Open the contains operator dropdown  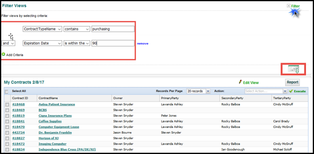77,29
